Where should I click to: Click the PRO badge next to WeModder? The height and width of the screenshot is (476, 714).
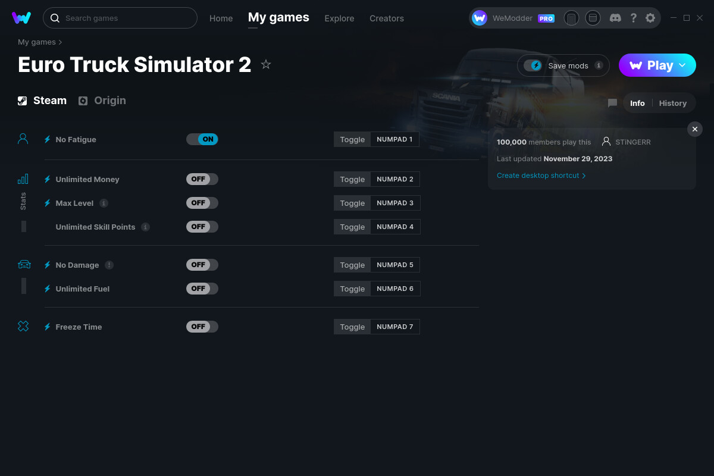point(546,18)
